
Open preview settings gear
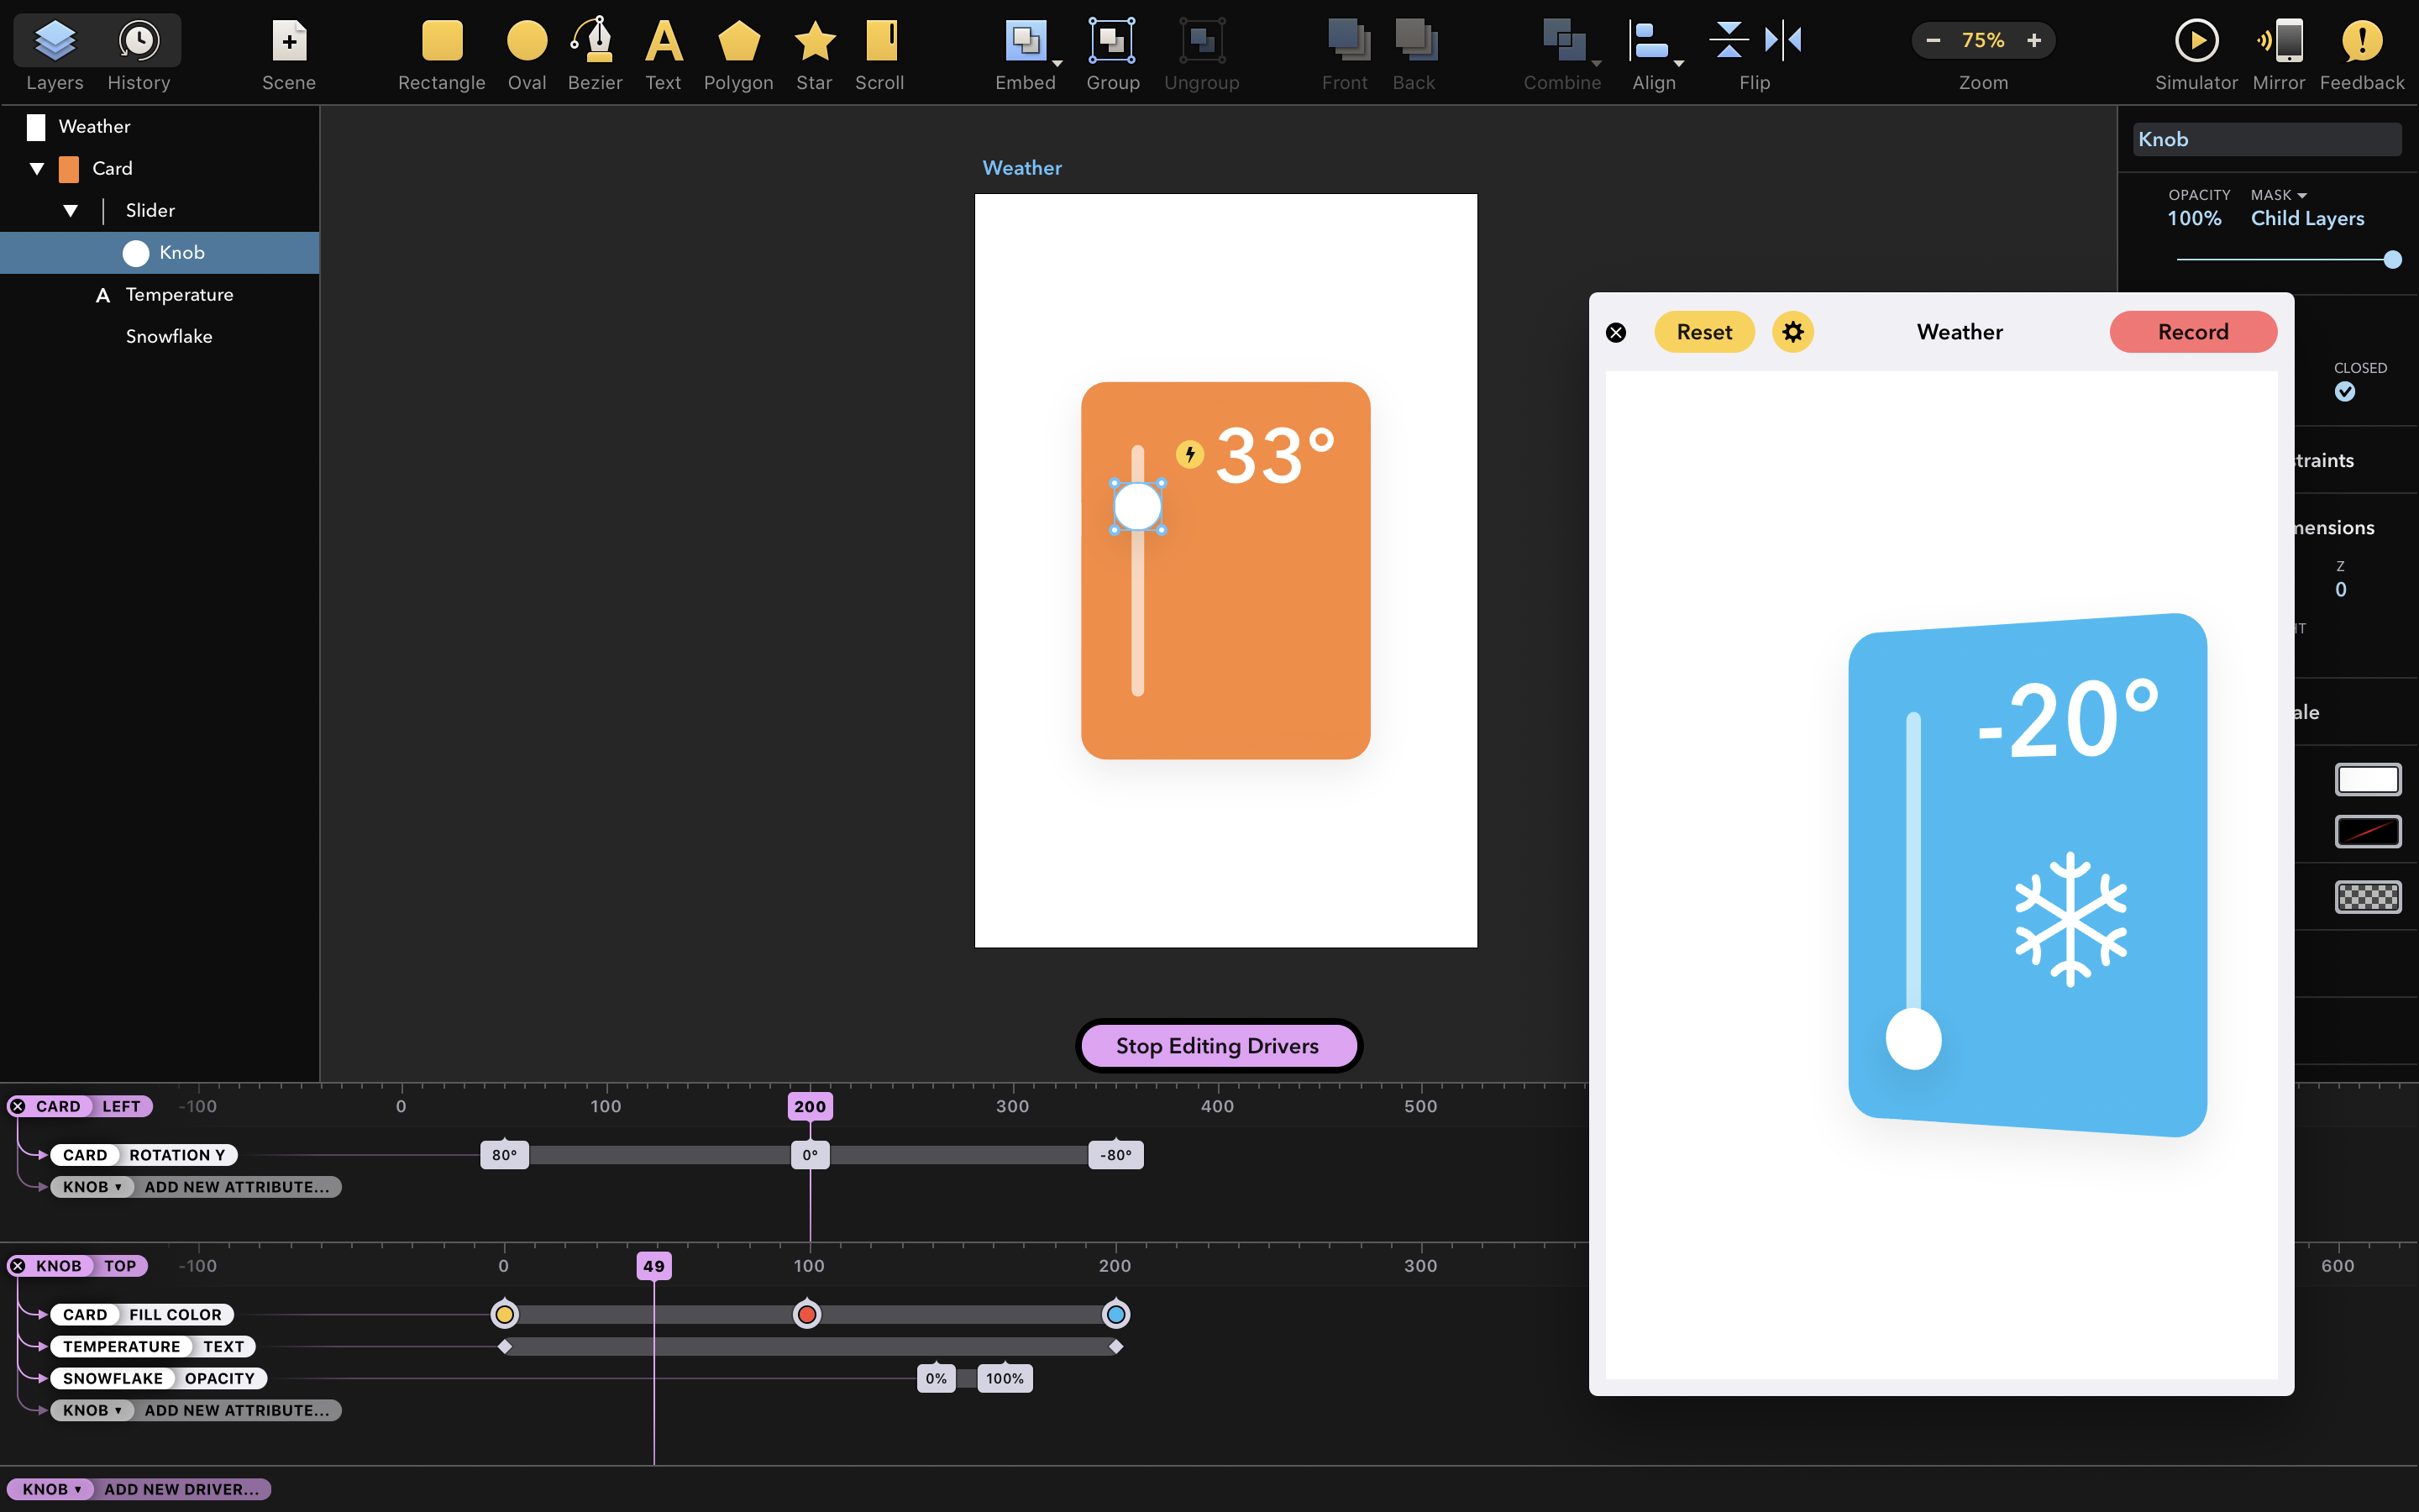(x=1792, y=332)
